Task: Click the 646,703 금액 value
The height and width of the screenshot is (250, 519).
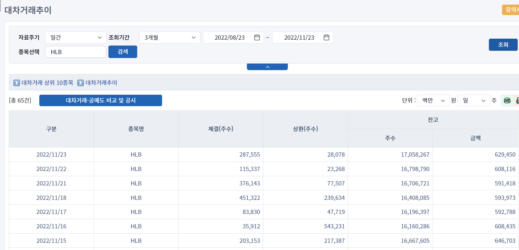Action: (505, 241)
